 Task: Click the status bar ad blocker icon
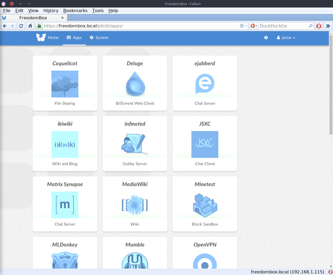point(331,272)
